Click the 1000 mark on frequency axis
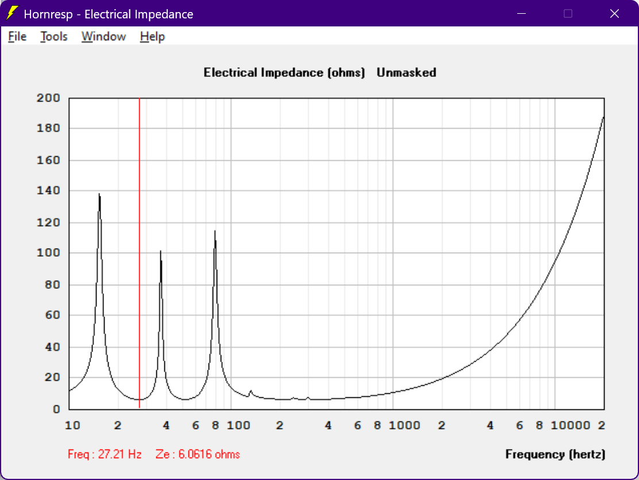The image size is (639, 480). point(405,425)
